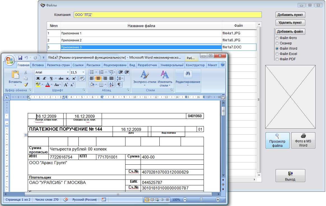Select the Файл Фото radio button
This screenshot has height=206, width=326.
point(277,38)
